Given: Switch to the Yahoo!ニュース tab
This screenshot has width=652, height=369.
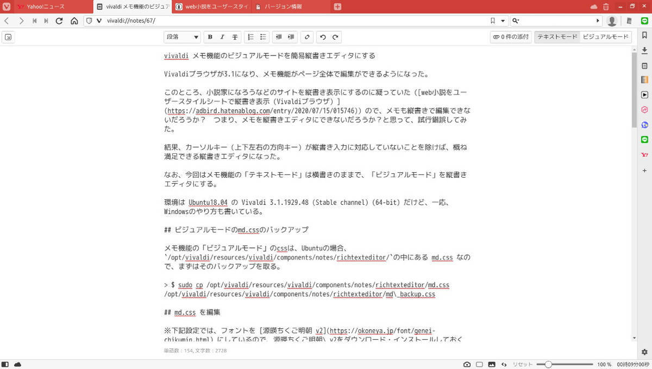Looking at the screenshot, I should (x=43, y=7).
